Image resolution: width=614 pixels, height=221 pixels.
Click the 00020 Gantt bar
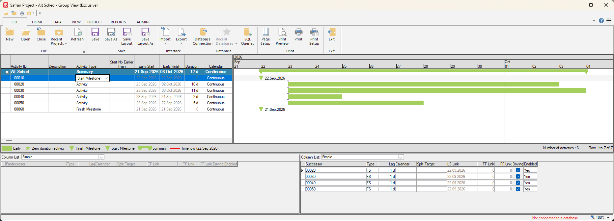423,84
